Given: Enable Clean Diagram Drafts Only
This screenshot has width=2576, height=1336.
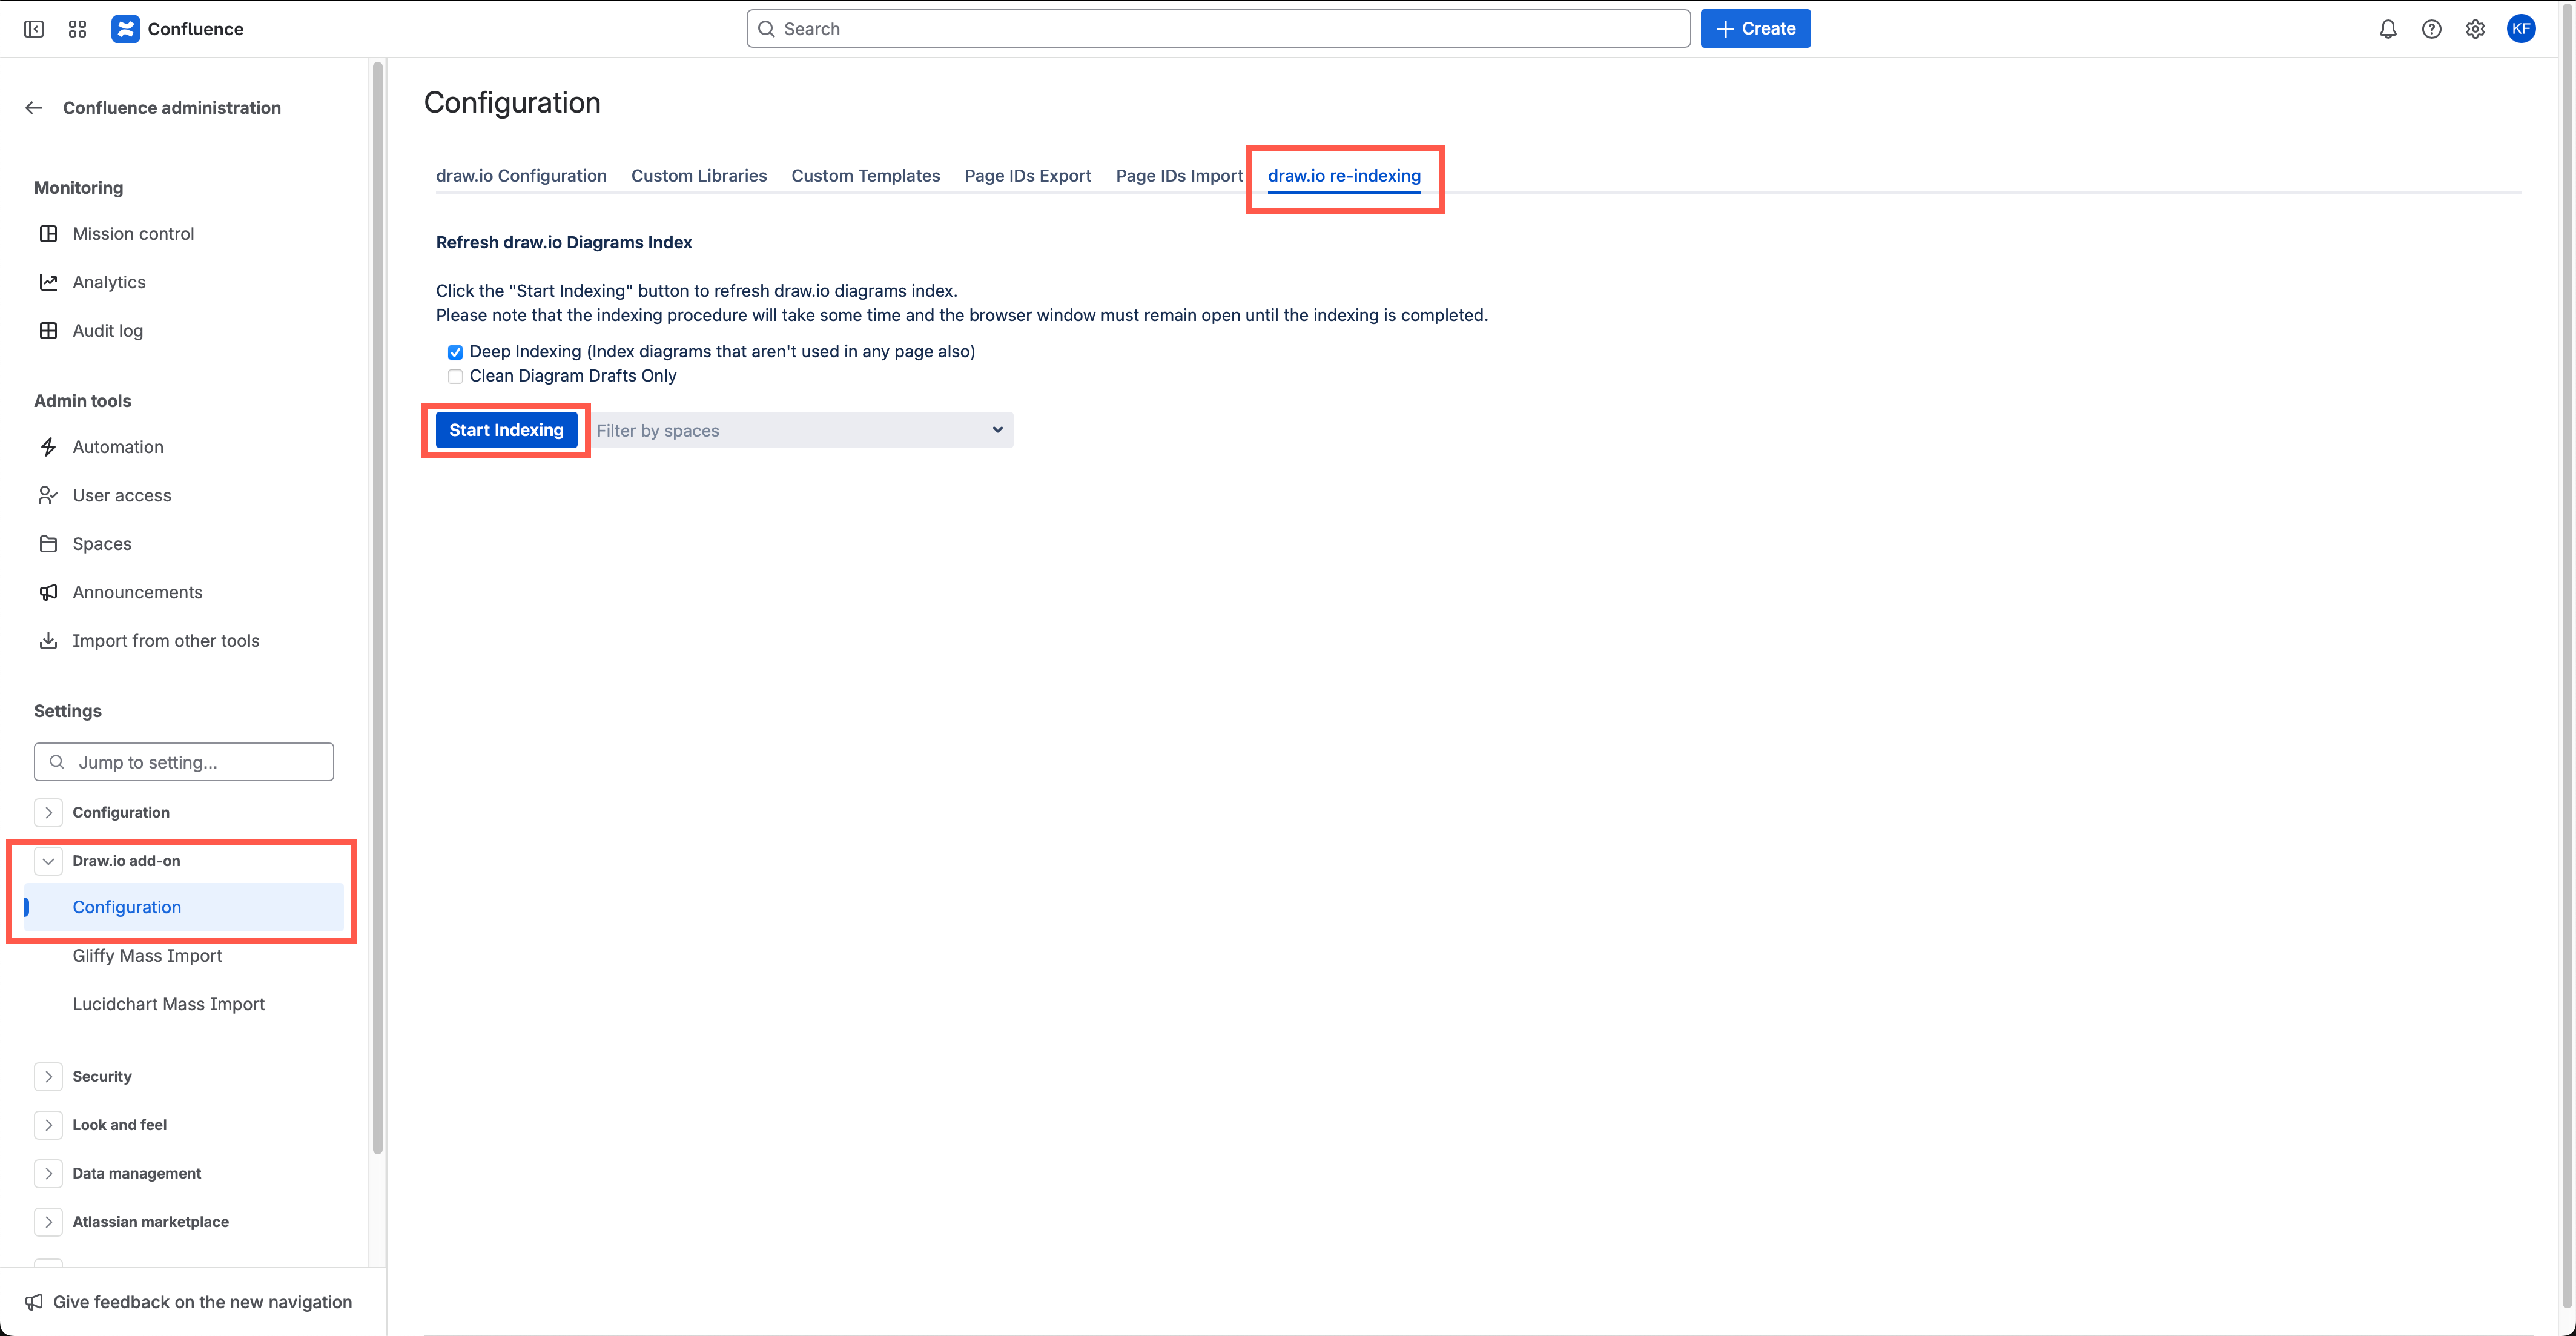Looking at the screenshot, I should (x=455, y=376).
